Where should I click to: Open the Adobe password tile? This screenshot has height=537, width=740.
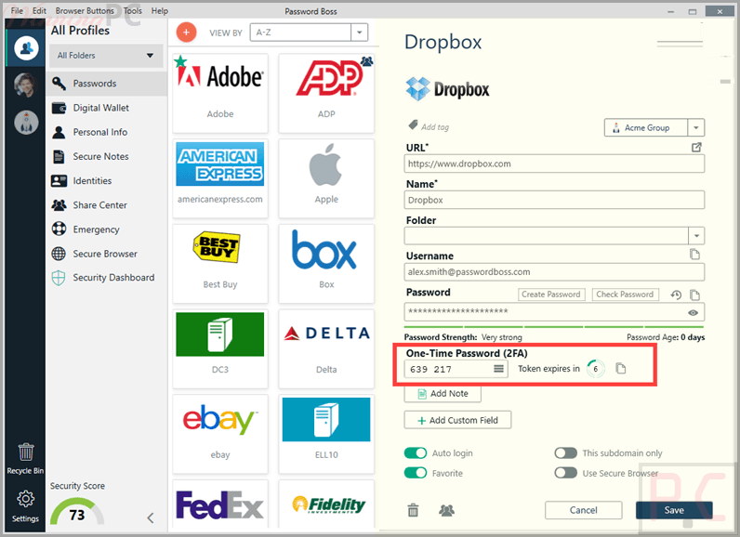pos(220,93)
